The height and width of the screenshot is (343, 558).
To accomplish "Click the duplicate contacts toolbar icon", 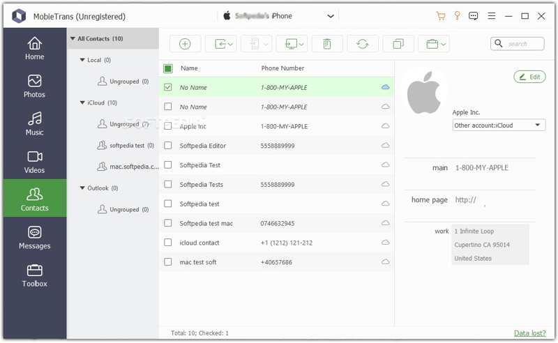I will coord(398,44).
